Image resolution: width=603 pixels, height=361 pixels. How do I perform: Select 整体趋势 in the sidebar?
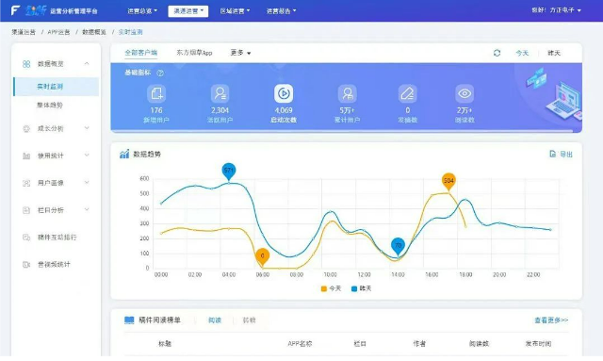tap(50, 105)
